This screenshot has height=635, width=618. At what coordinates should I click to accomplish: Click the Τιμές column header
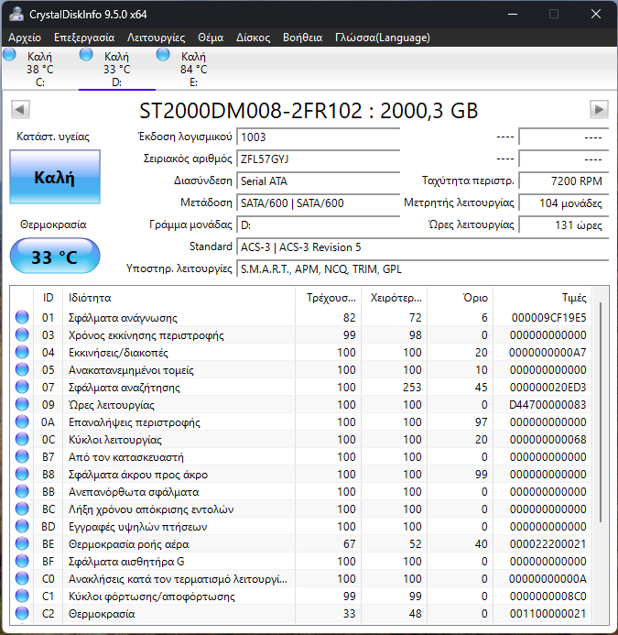(x=542, y=298)
